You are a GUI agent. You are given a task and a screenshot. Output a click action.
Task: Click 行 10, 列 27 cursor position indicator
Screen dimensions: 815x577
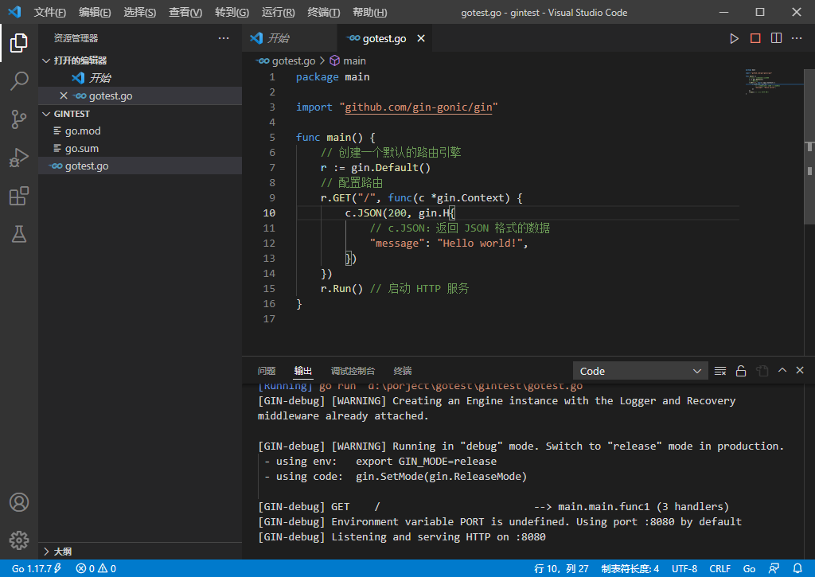click(x=561, y=569)
